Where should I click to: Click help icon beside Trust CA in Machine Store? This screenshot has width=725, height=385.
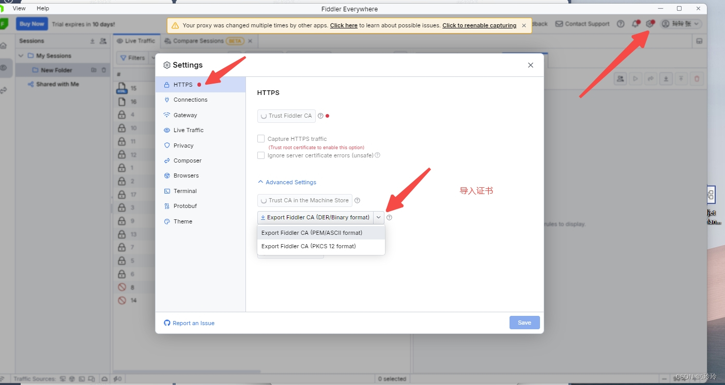(357, 200)
